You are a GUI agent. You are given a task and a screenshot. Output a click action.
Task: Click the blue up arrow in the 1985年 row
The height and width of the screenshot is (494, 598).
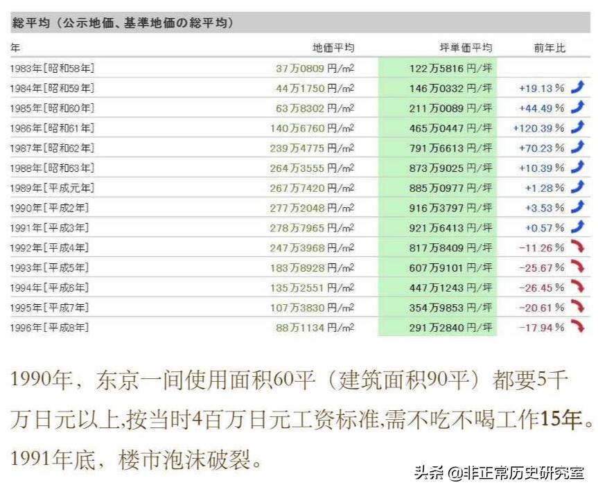pyautogui.click(x=578, y=107)
